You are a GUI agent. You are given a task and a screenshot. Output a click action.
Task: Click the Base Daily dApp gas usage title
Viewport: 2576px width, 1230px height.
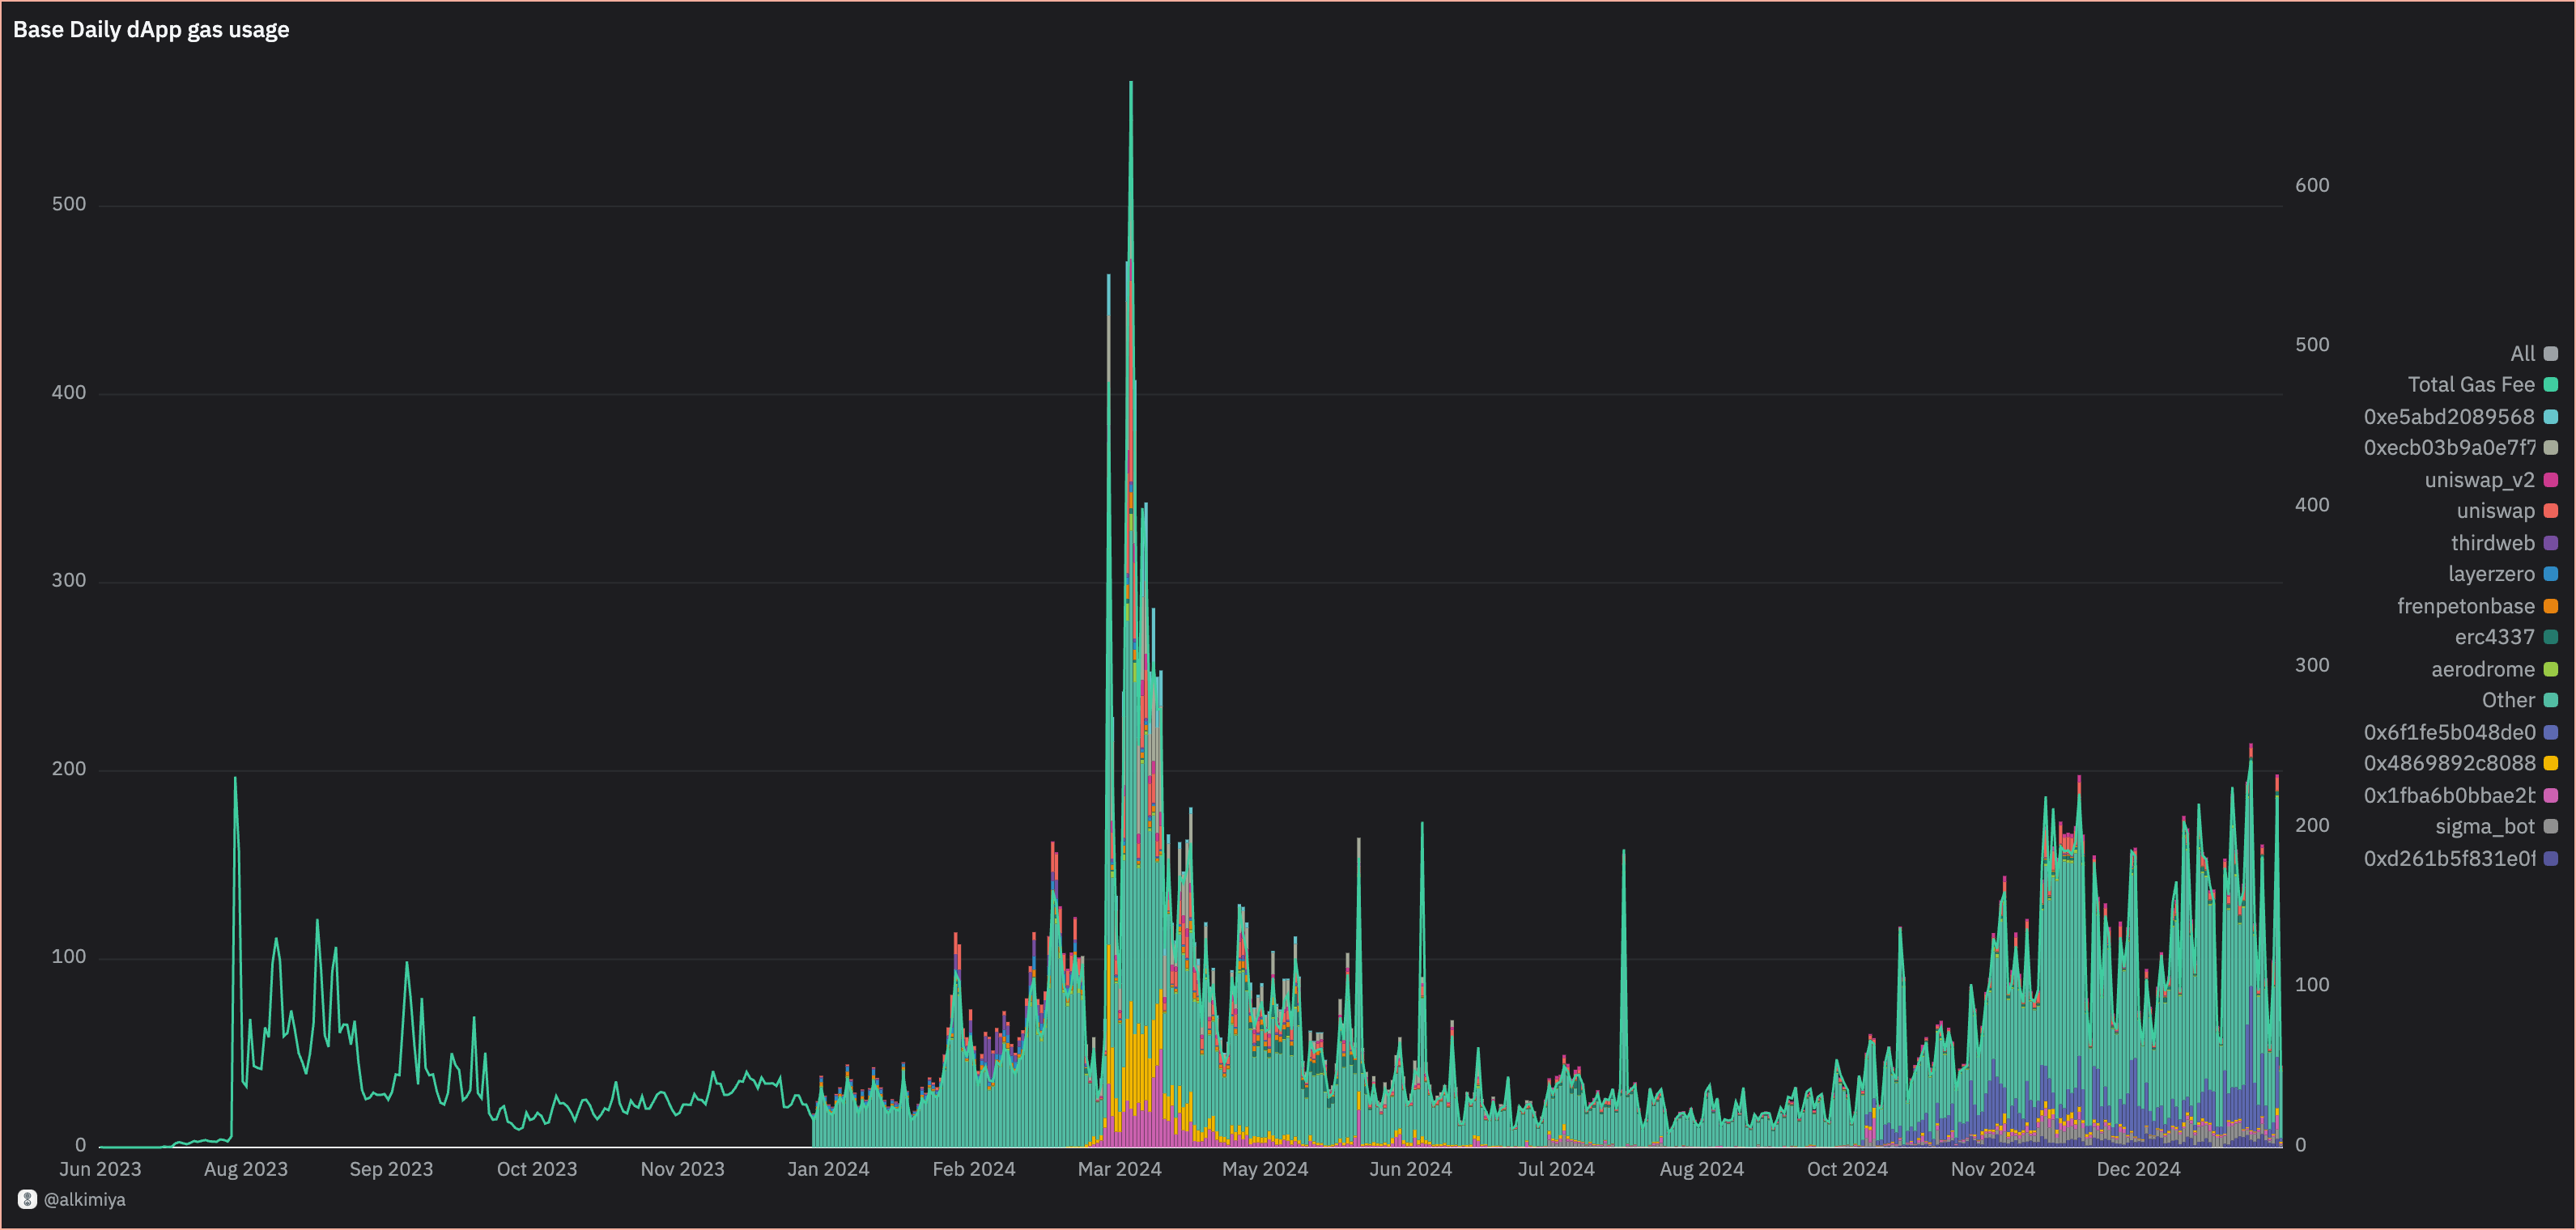click(151, 30)
